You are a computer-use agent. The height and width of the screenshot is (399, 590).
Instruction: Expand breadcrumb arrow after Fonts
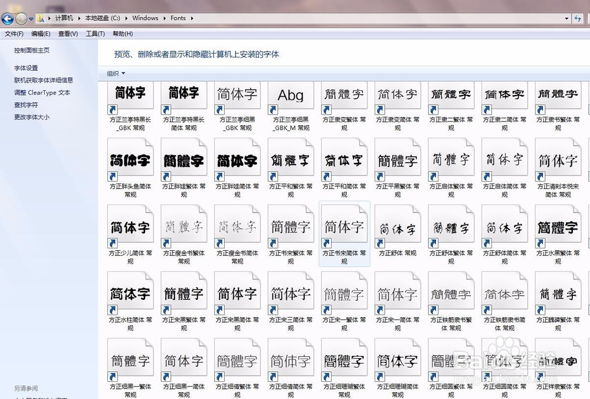(192, 18)
